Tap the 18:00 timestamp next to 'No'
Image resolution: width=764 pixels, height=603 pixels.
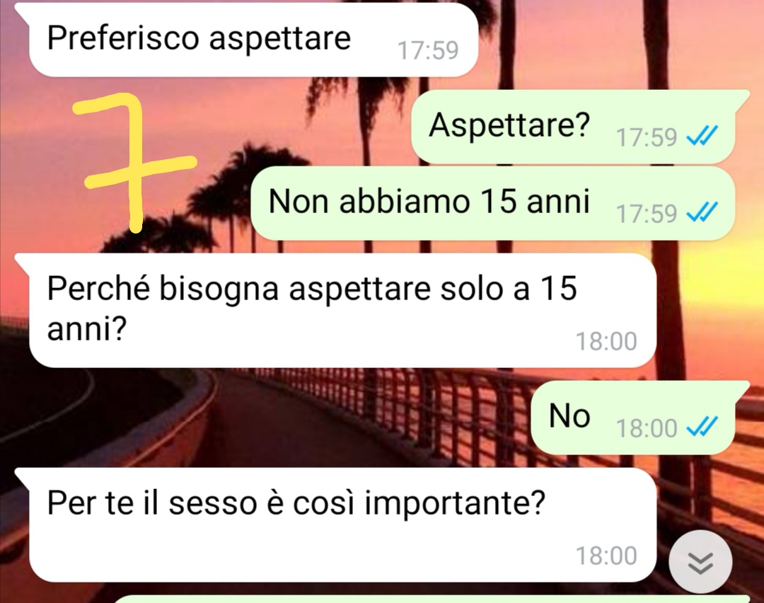click(646, 428)
